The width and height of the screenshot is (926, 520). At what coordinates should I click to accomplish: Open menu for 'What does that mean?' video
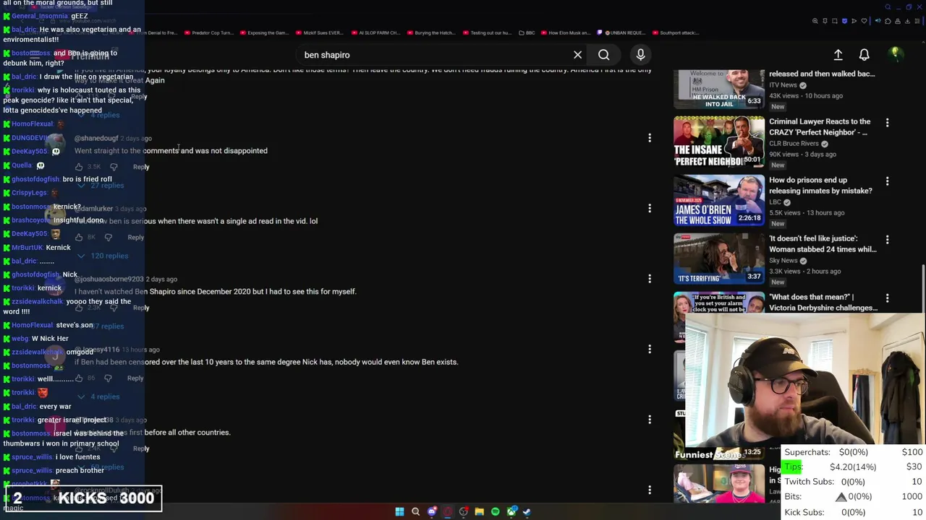point(887,298)
